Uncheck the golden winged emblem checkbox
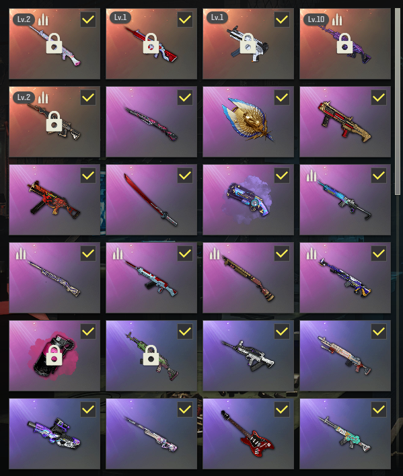Screen dimensions: 403x476 click(x=281, y=97)
